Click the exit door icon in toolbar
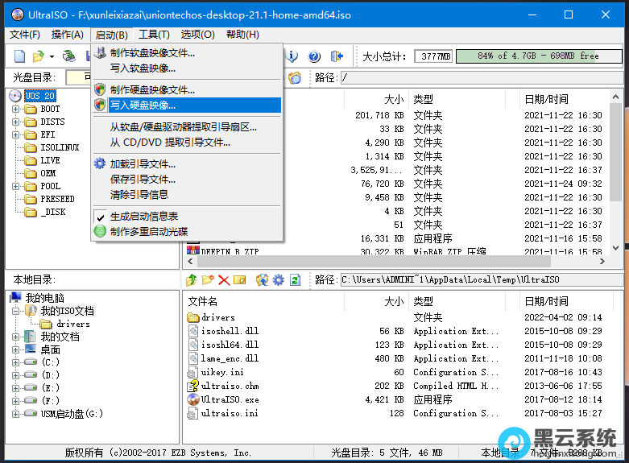The height and width of the screenshot is (463, 629). coord(337,56)
